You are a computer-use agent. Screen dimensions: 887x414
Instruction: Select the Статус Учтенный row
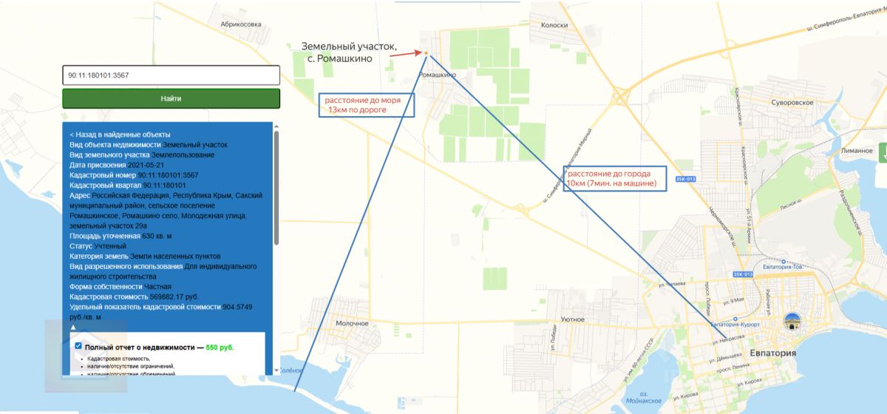point(98,245)
